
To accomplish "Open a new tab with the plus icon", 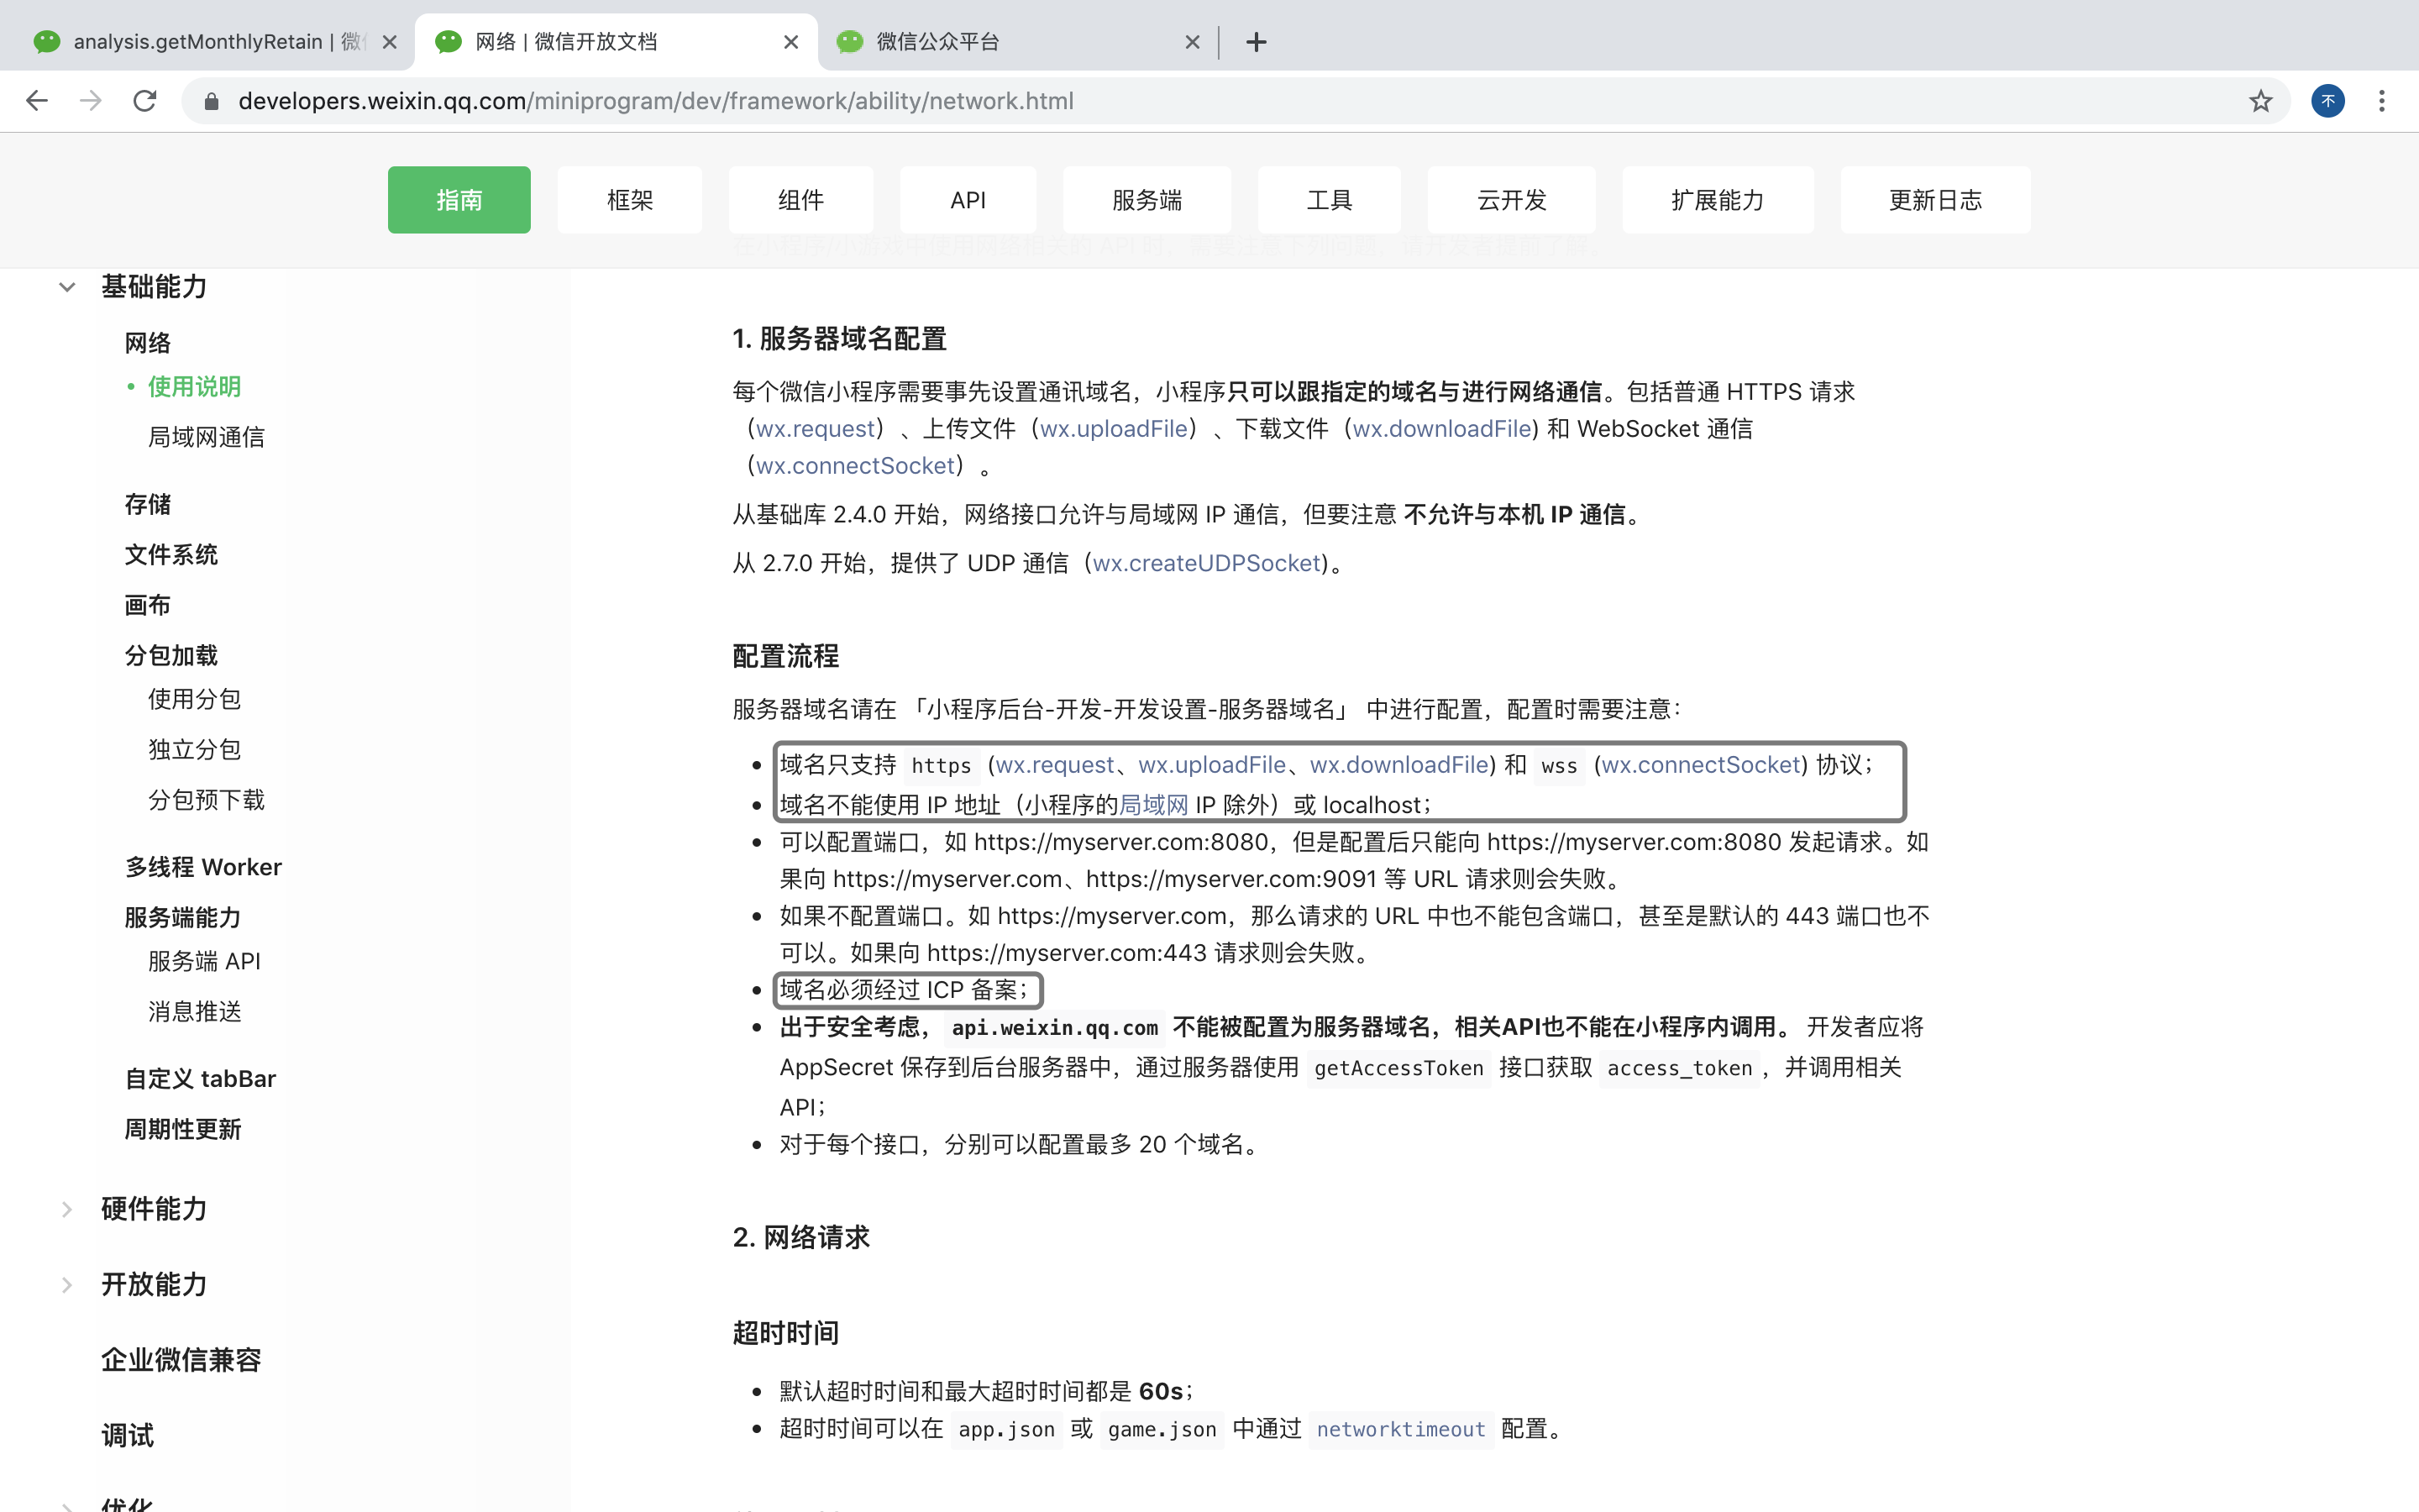I will [x=1257, y=42].
